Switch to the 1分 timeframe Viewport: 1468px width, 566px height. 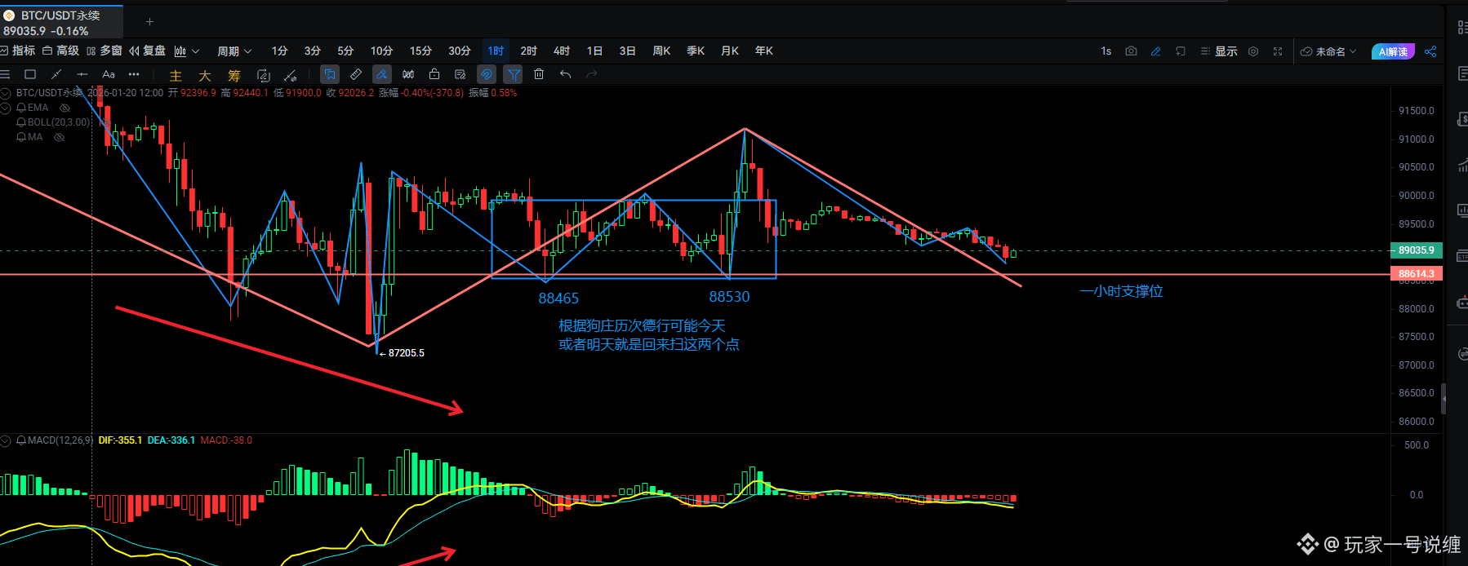(279, 51)
